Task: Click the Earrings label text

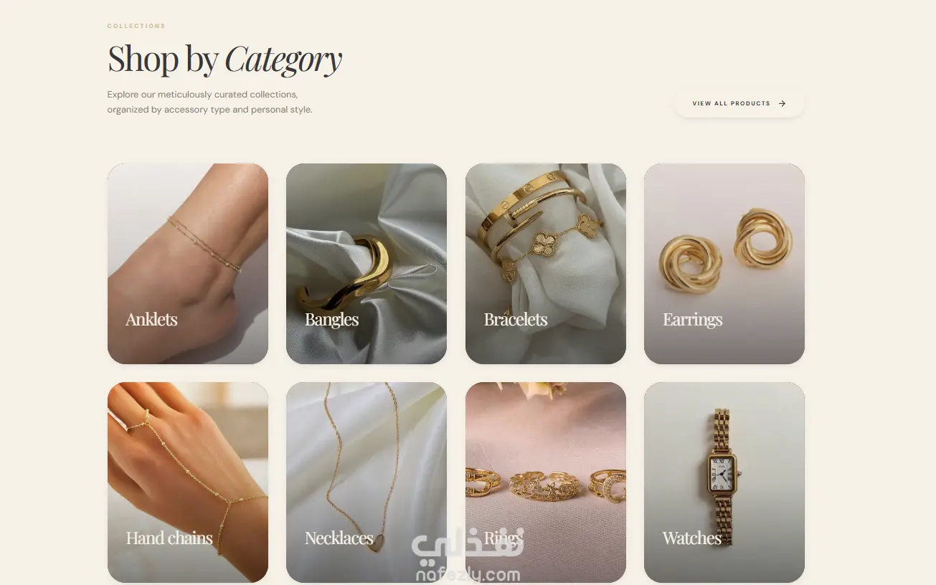Action: point(692,320)
